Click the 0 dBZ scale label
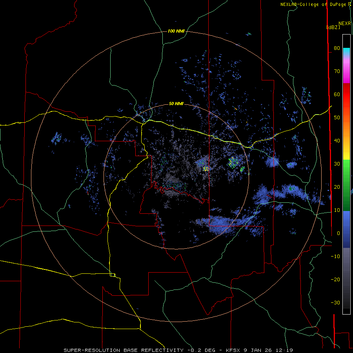The height and width of the screenshot is (353, 353). click(338, 233)
